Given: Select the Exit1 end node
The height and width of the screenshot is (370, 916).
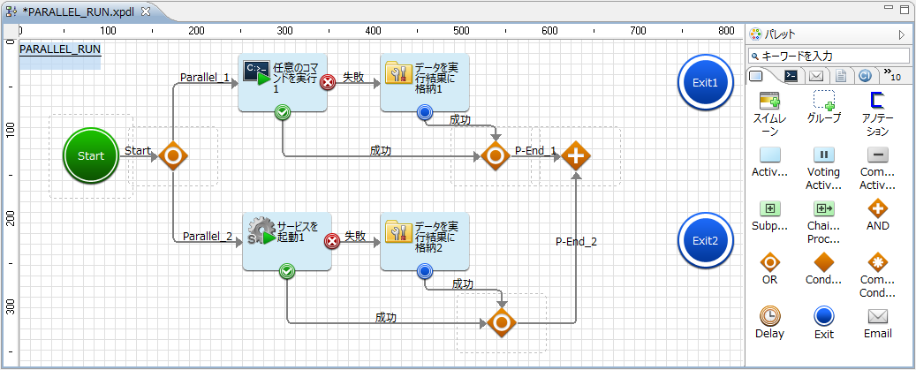Looking at the screenshot, I should [x=705, y=82].
